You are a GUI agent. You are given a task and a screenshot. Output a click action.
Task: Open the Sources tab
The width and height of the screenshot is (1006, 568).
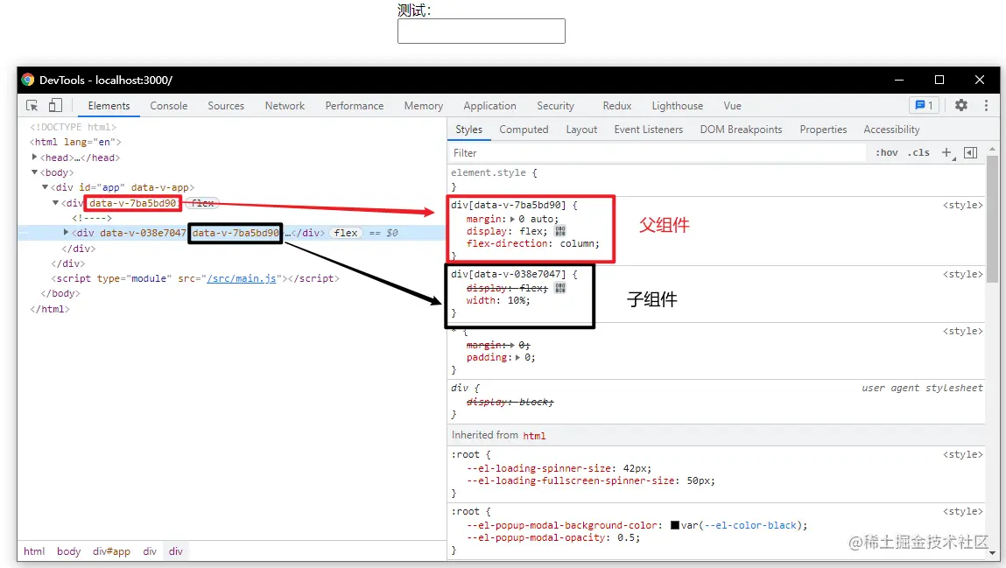click(226, 106)
